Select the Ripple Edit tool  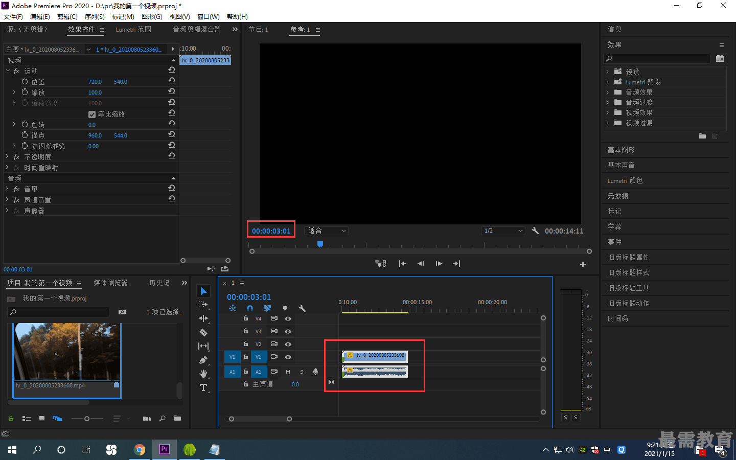pos(203,318)
